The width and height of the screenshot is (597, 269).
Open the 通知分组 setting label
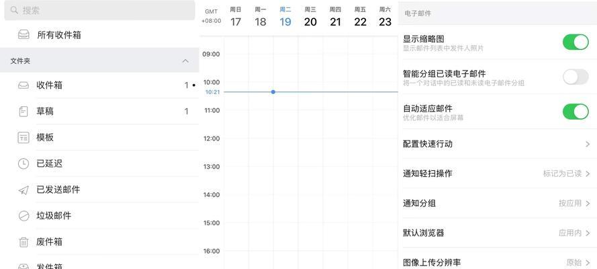click(419, 204)
